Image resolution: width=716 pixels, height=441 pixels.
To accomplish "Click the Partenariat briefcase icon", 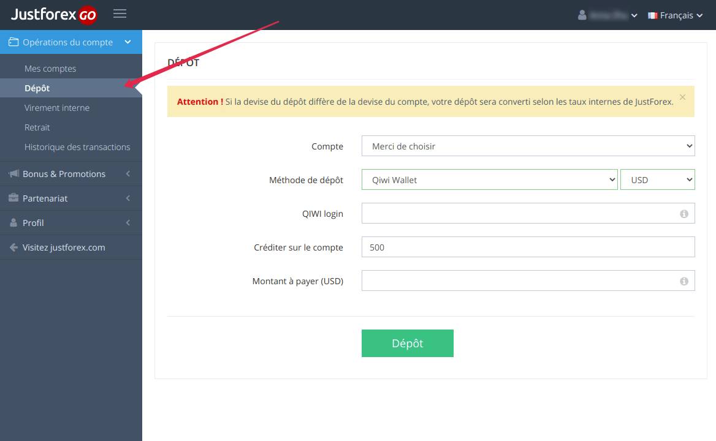I will click(13, 198).
